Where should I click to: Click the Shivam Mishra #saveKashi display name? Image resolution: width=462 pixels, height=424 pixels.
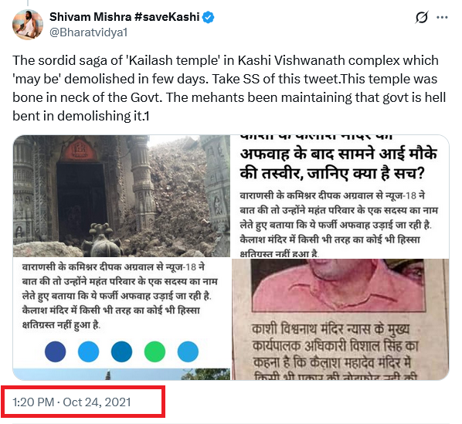[x=124, y=17]
